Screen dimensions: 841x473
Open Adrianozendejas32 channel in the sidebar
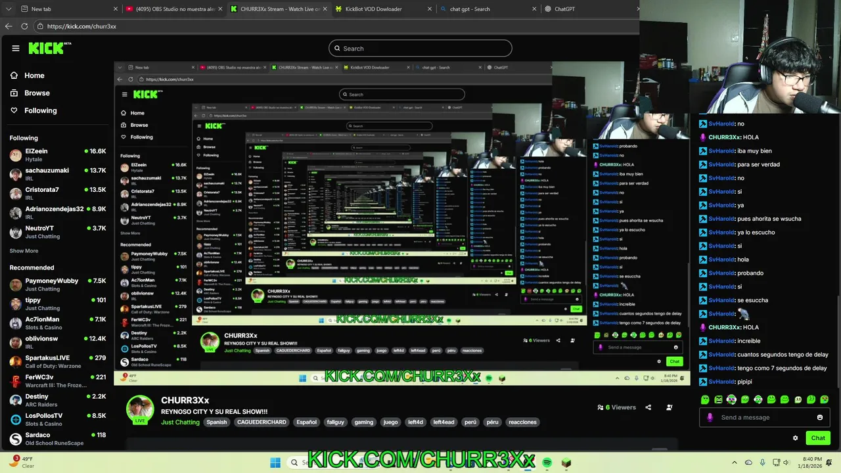[x=58, y=212]
